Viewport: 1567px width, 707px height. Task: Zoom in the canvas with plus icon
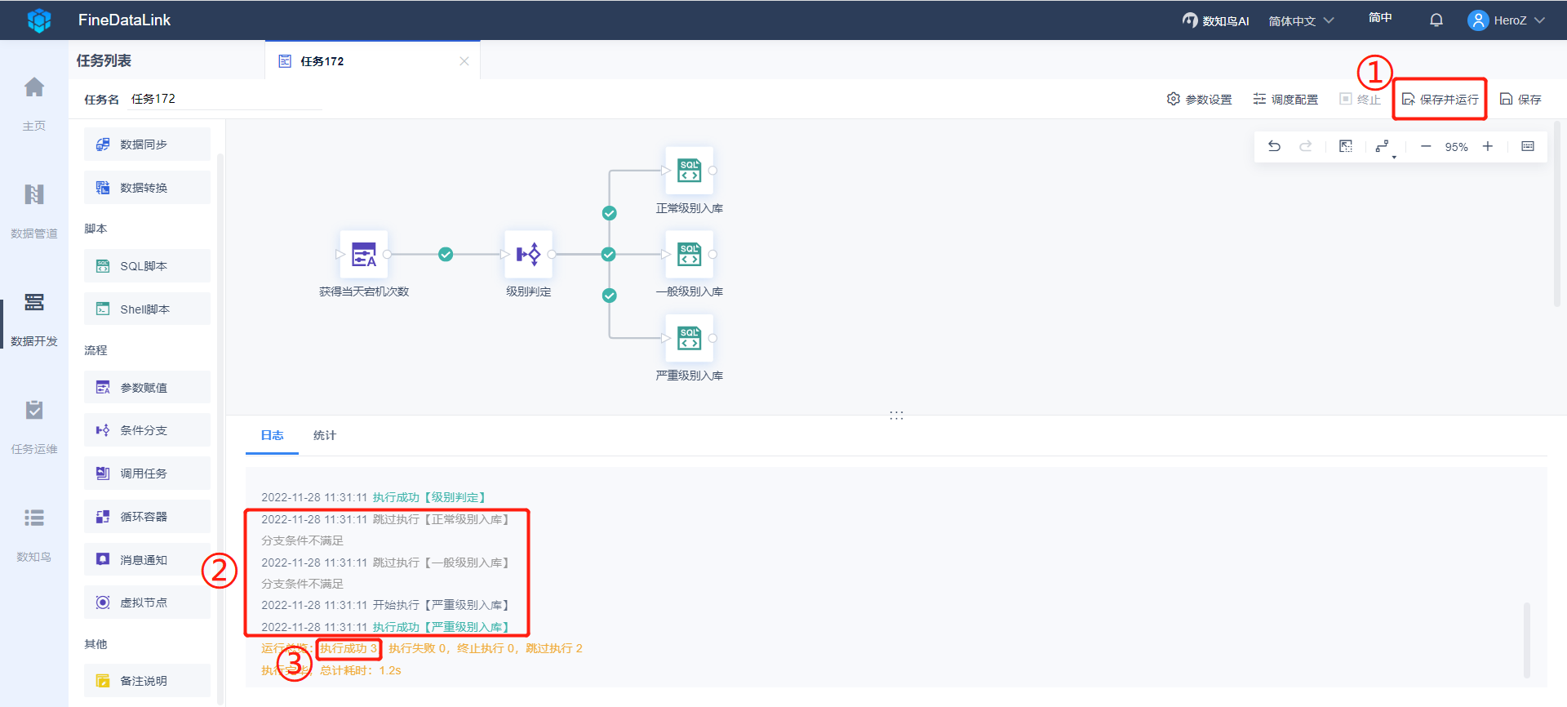pos(1488,146)
